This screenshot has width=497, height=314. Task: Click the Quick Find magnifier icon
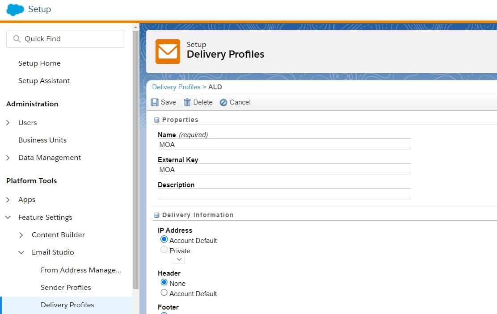coord(17,39)
